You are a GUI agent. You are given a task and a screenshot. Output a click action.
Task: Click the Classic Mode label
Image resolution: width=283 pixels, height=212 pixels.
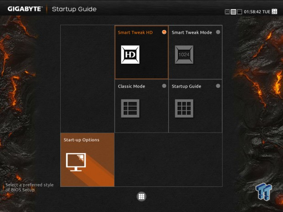(x=131, y=86)
